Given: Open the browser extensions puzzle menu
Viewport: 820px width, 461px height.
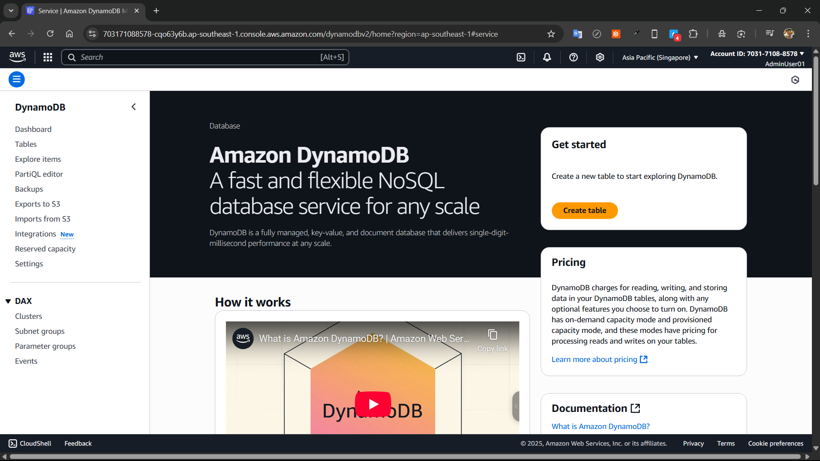Looking at the screenshot, I should tap(693, 34).
